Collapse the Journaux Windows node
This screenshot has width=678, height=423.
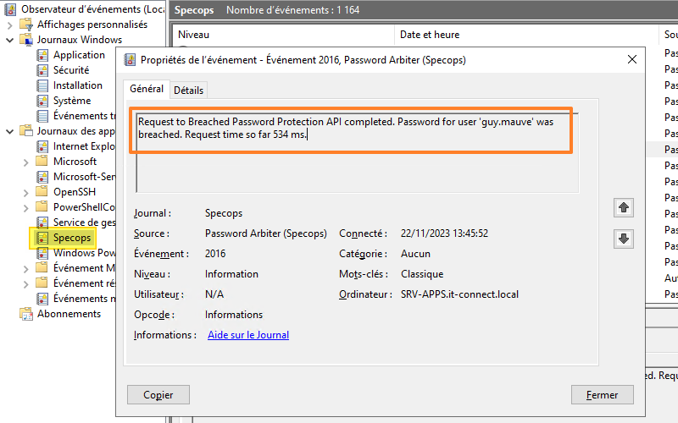pyautogui.click(x=10, y=40)
